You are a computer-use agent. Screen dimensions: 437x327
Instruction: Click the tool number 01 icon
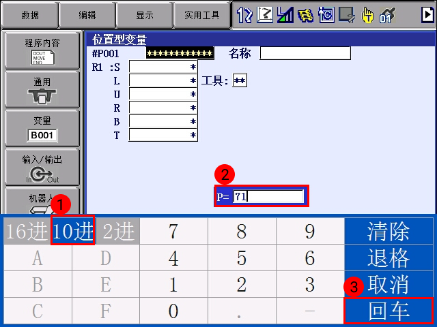click(387, 15)
